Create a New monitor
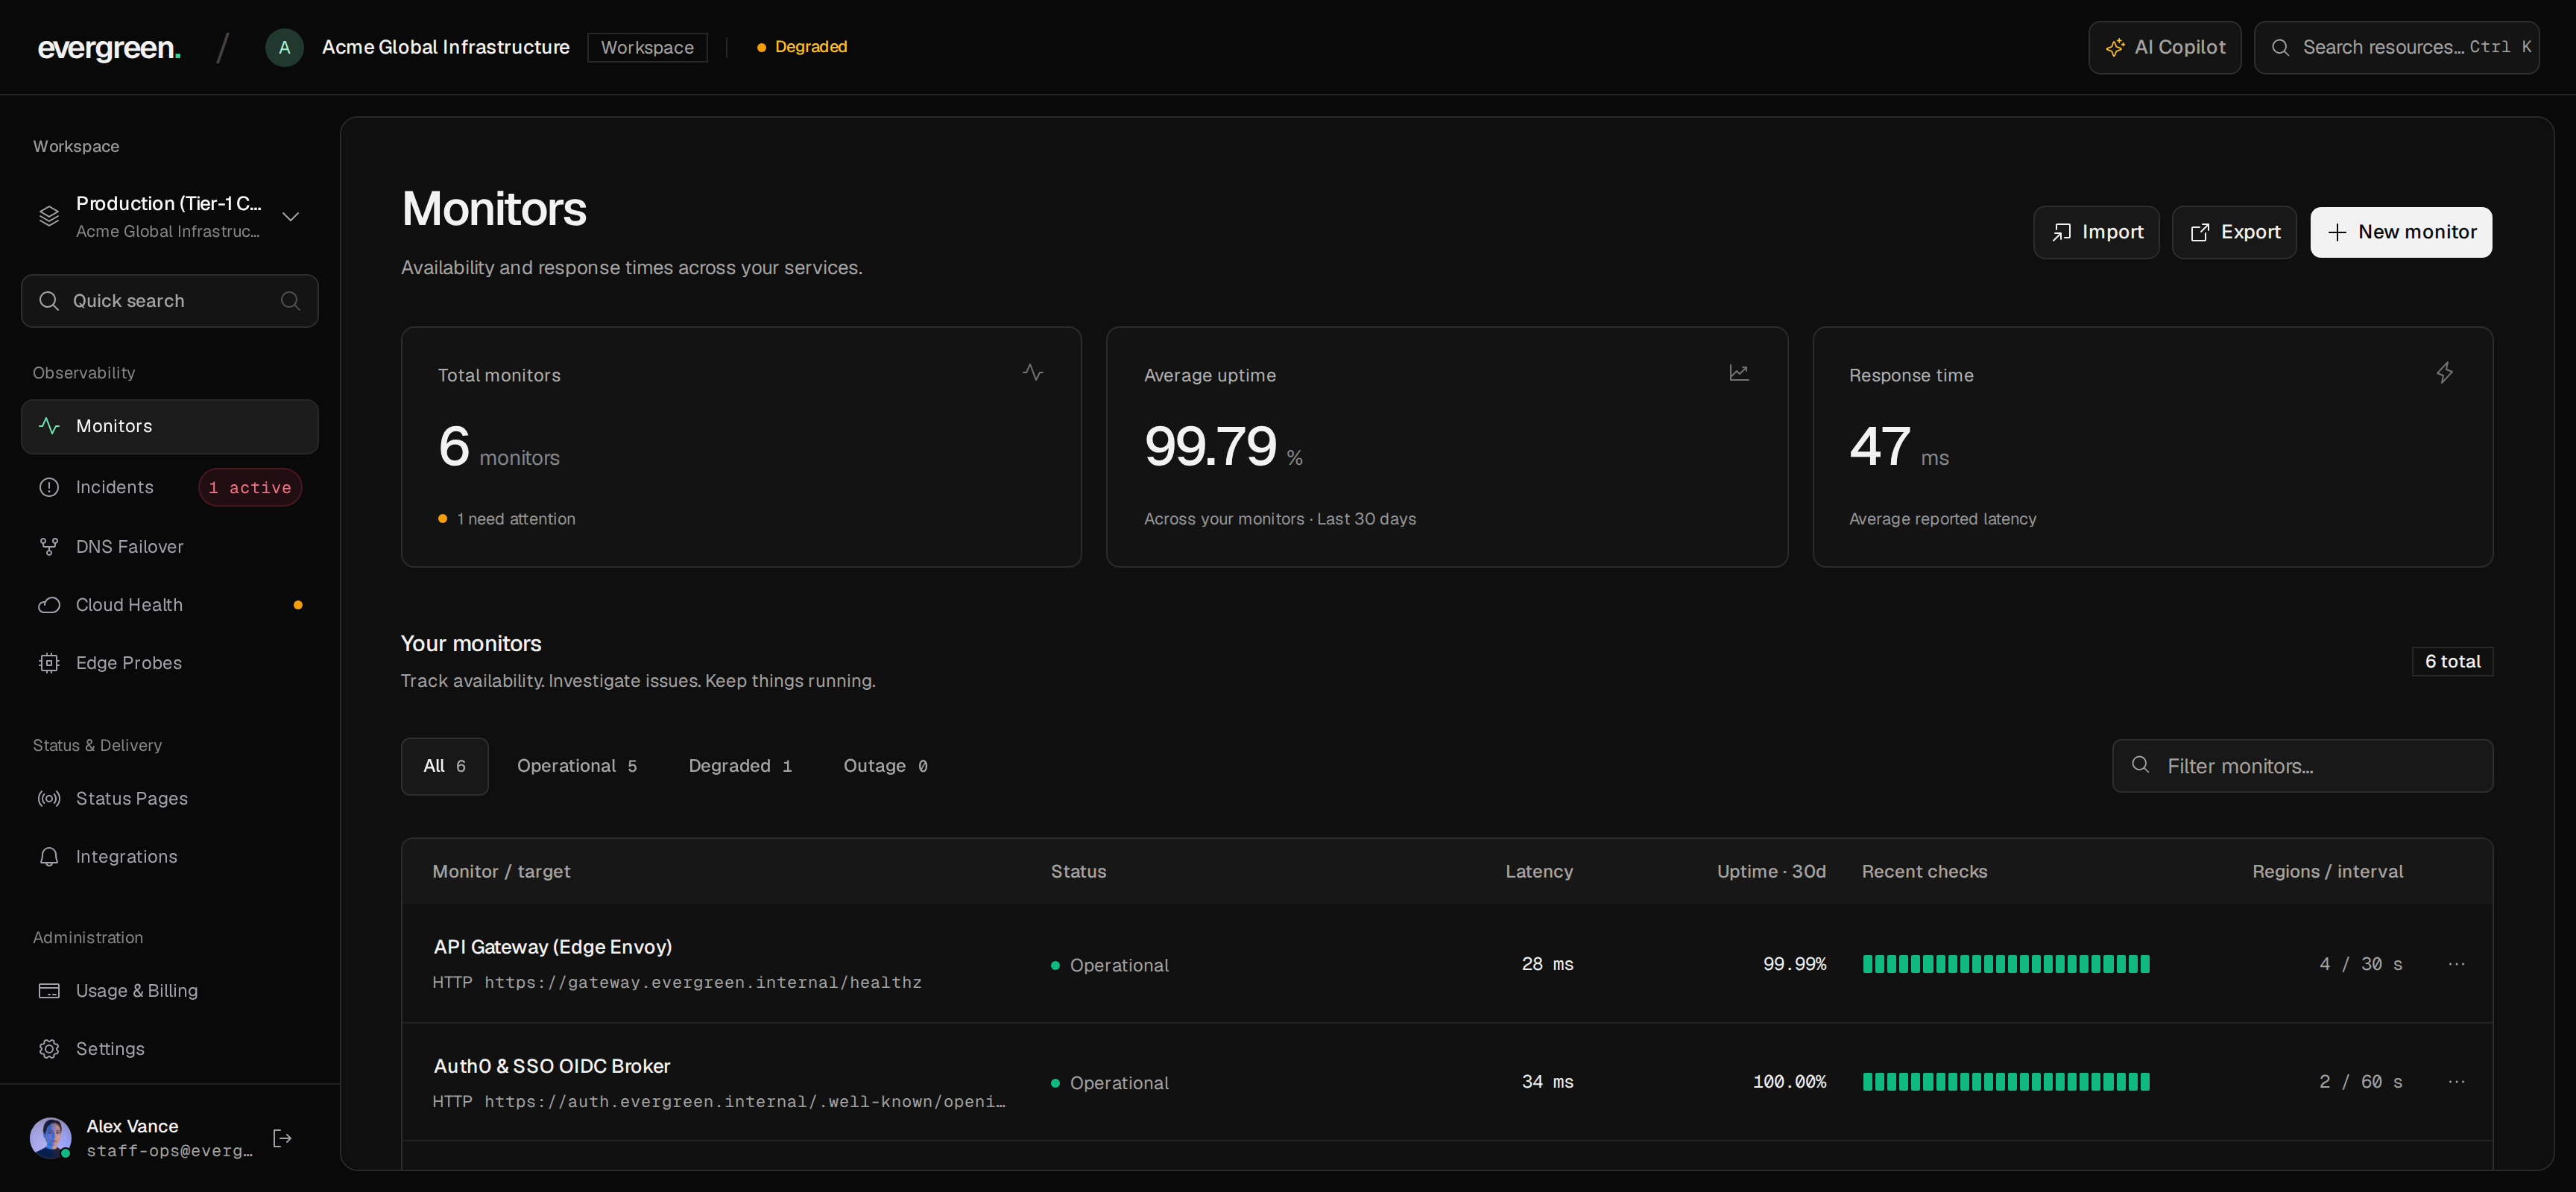The width and height of the screenshot is (2576, 1192). 2400,232
